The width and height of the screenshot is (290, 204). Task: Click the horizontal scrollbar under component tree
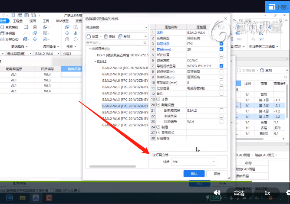coord(112,166)
